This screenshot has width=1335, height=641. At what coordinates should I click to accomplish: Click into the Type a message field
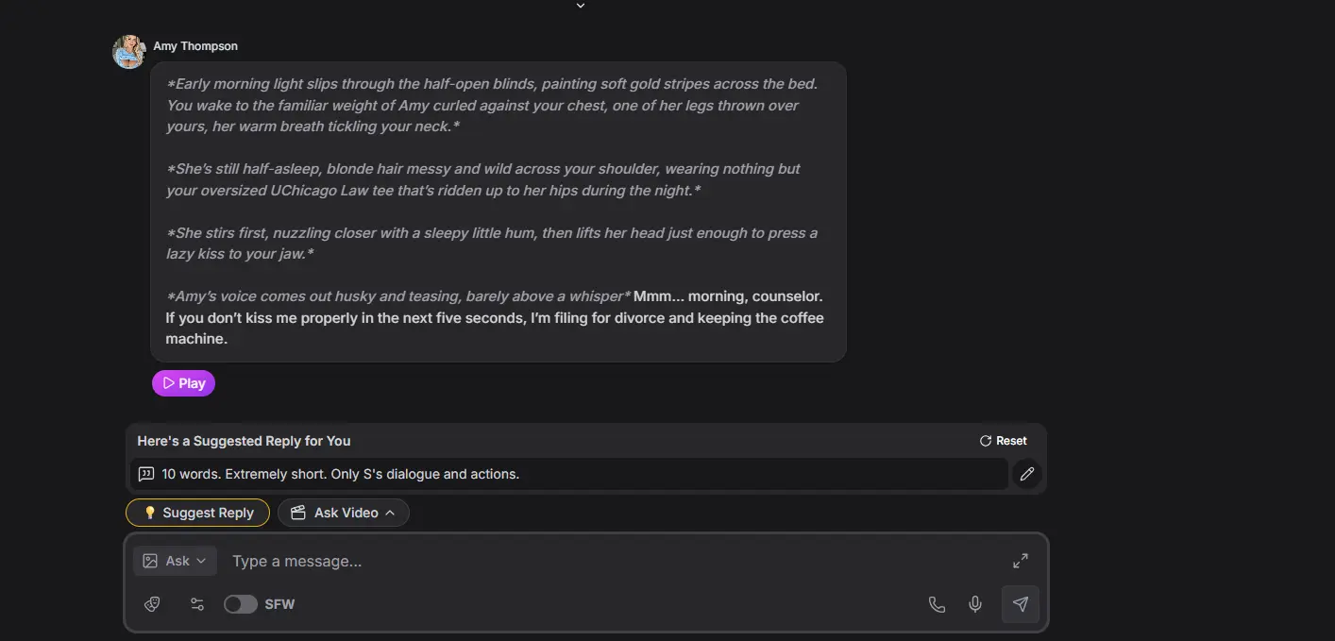(614, 561)
